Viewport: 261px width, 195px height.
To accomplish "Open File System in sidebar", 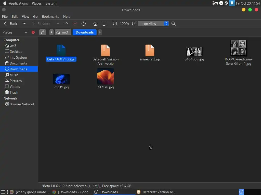I will coord(19,57).
